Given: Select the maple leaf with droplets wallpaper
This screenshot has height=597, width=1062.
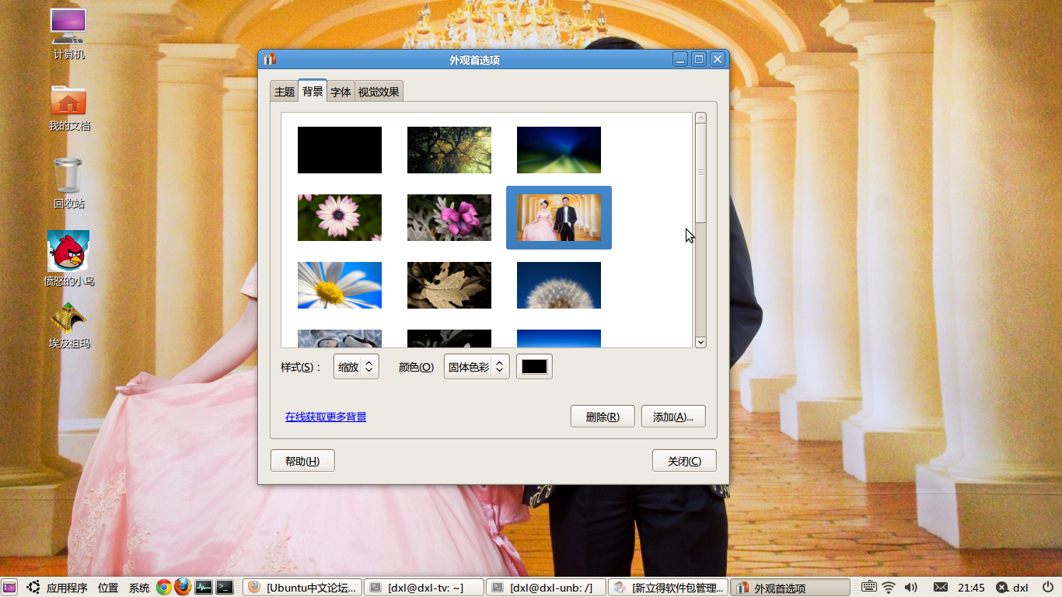Looking at the screenshot, I should pyautogui.click(x=449, y=285).
